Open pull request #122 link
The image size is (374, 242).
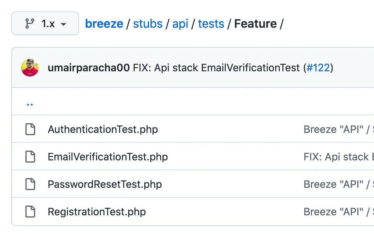(318, 68)
